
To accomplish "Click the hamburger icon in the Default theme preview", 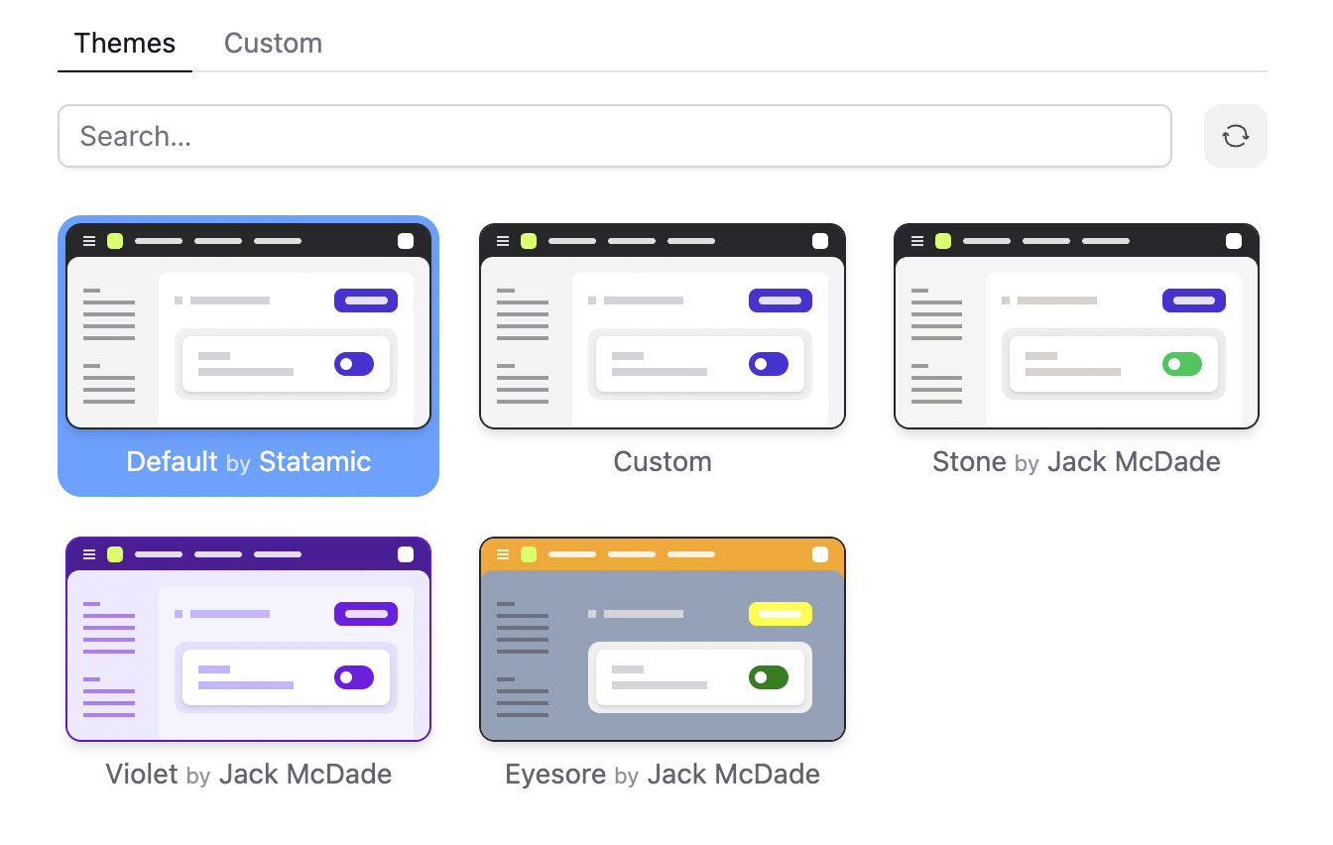I will click(89, 240).
